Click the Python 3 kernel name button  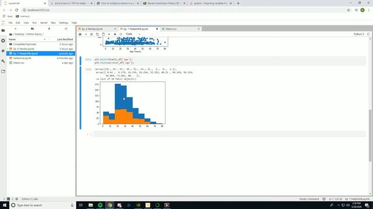(x=359, y=34)
